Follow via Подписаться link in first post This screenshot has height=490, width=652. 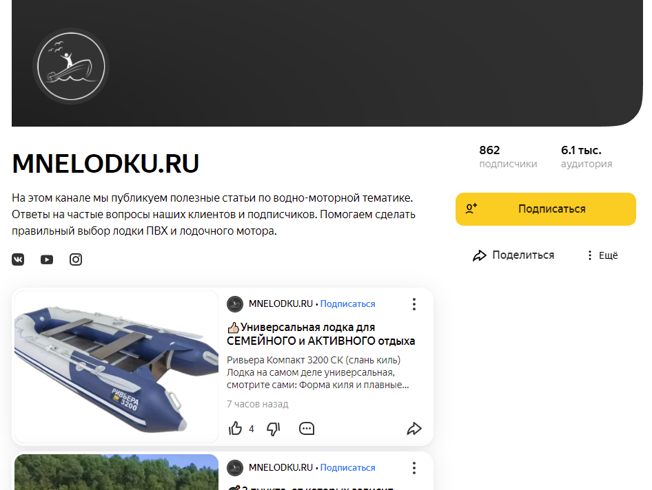[347, 304]
